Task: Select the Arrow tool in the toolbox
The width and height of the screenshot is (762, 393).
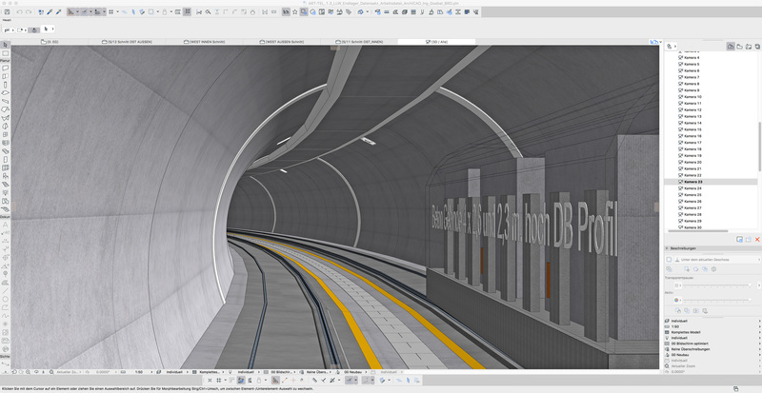Action: tap(6, 45)
